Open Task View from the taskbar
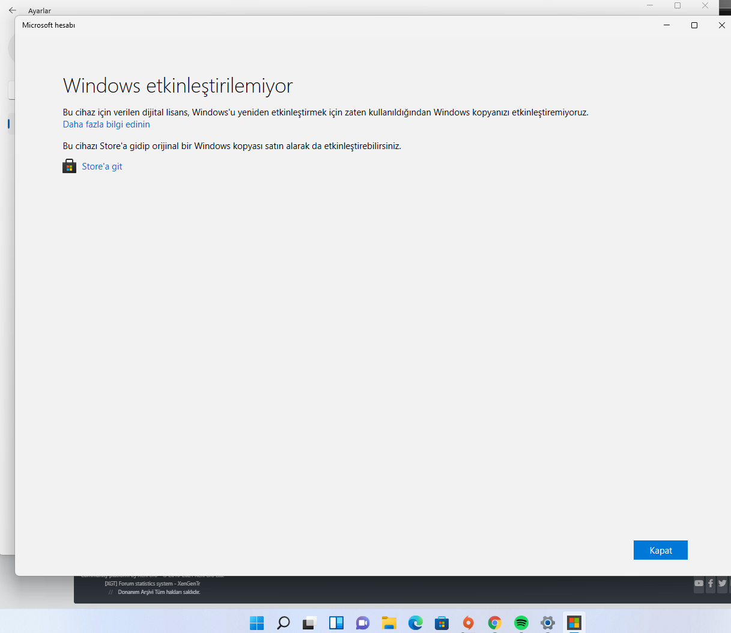Image resolution: width=731 pixels, height=633 pixels. pyautogui.click(x=309, y=623)
